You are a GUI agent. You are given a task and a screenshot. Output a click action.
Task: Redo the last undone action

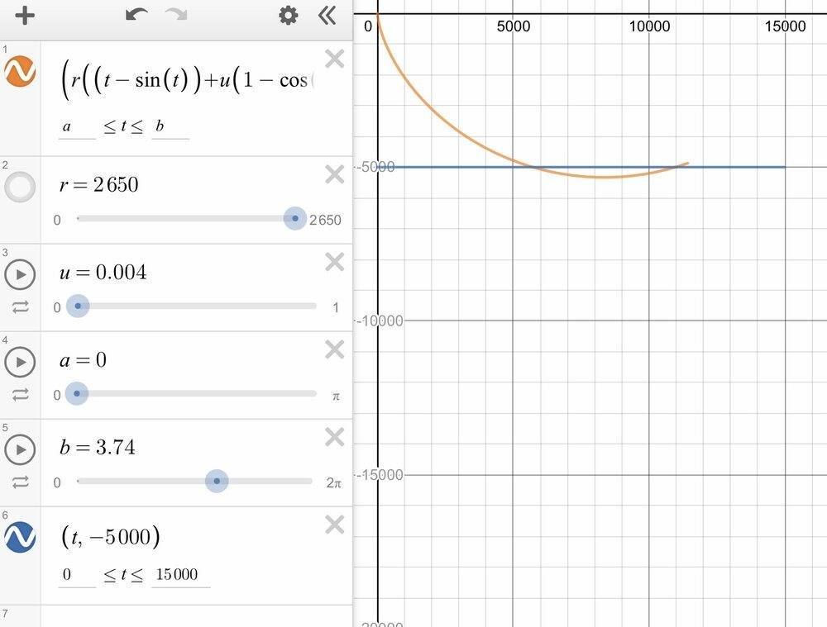[176, 15]
